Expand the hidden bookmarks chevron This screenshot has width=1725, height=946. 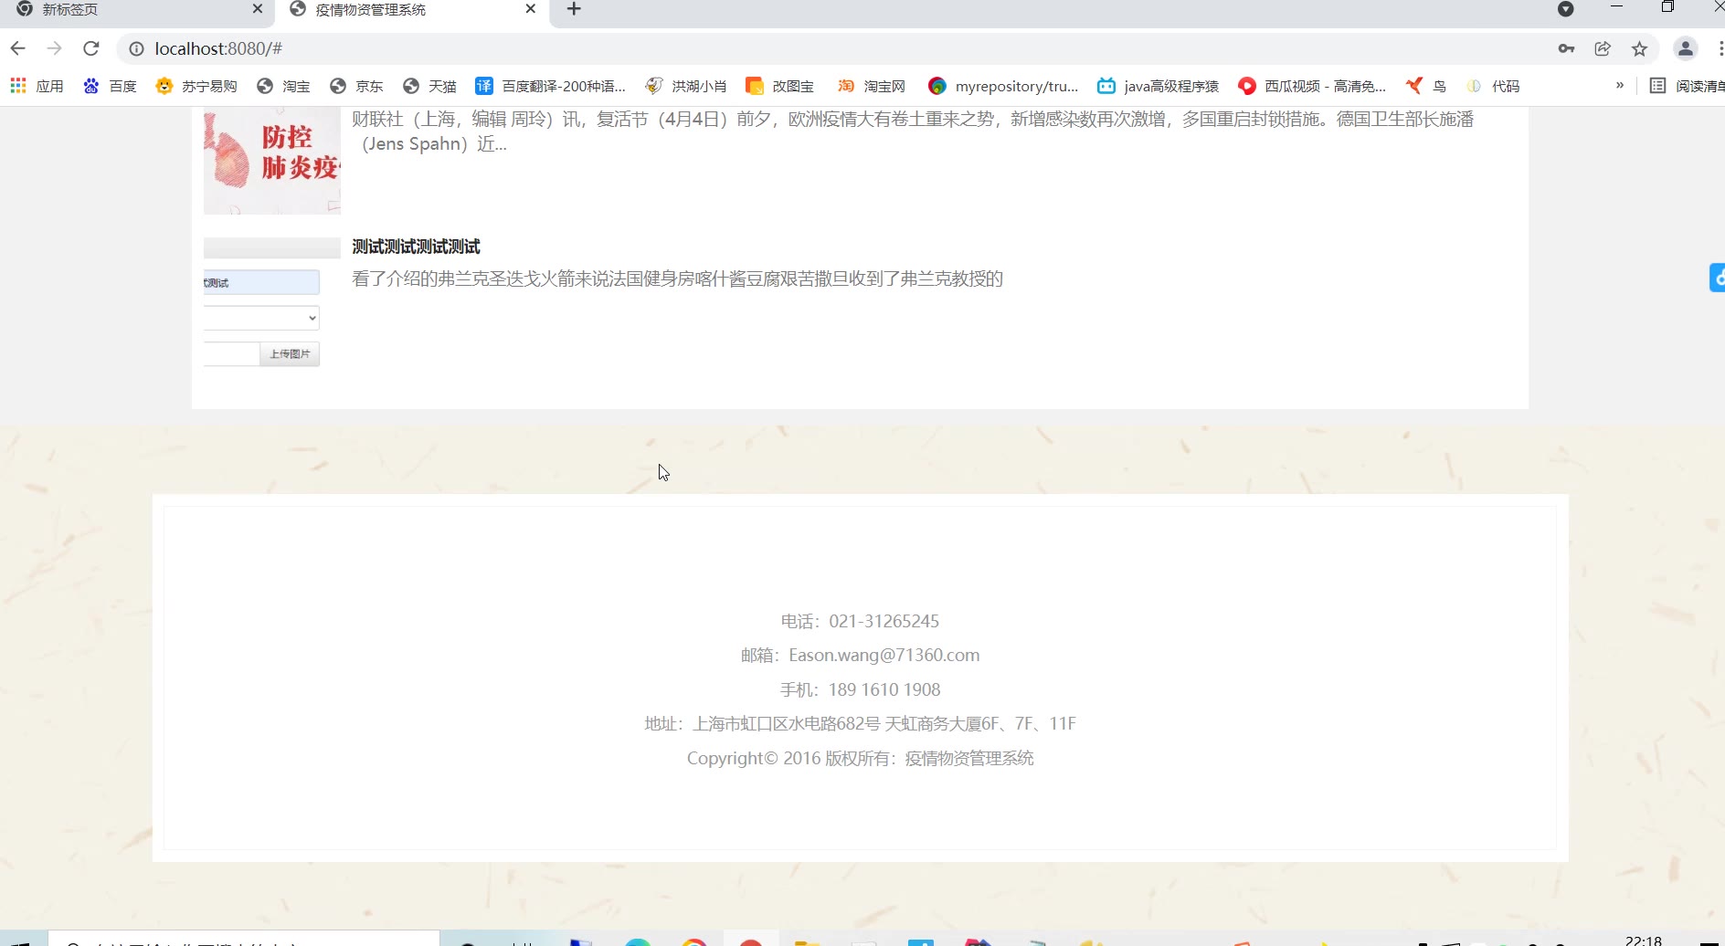click(1620, 85)
